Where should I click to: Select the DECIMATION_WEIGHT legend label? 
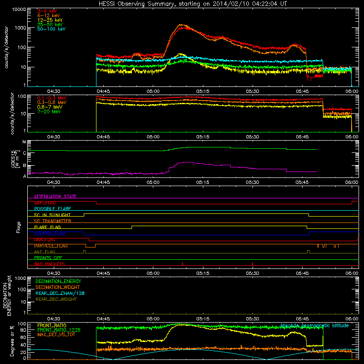58,288
